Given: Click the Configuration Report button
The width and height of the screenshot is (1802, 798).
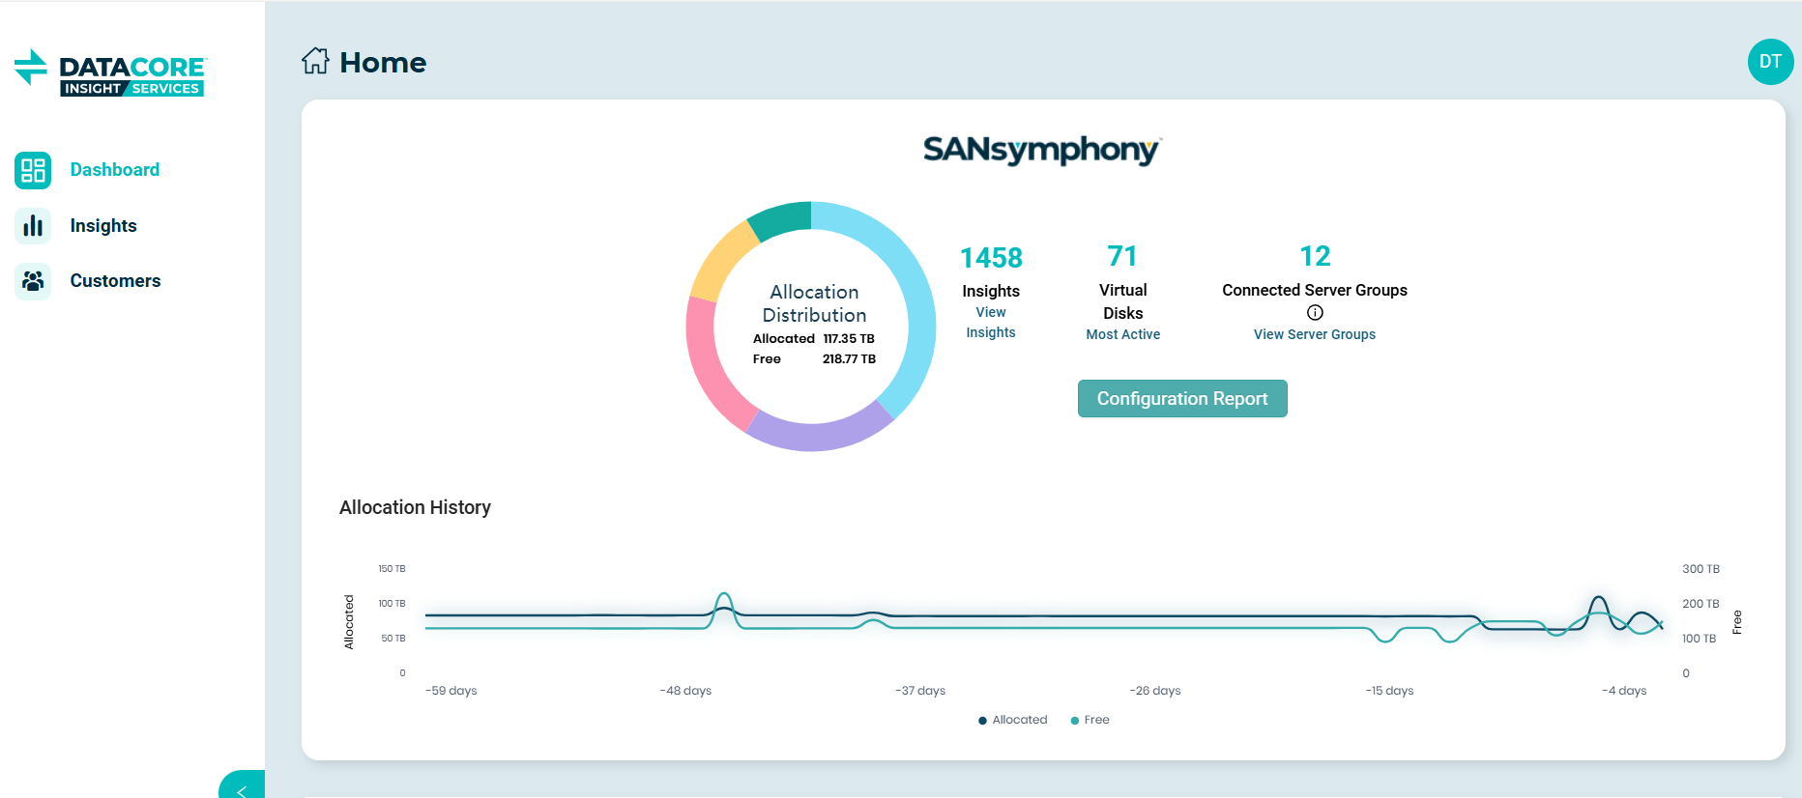Looking at the screenshot, I should (1181, 399).
